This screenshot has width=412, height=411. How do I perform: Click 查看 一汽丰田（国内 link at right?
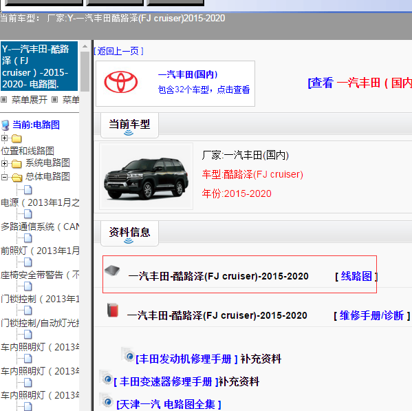click(360, 83)
